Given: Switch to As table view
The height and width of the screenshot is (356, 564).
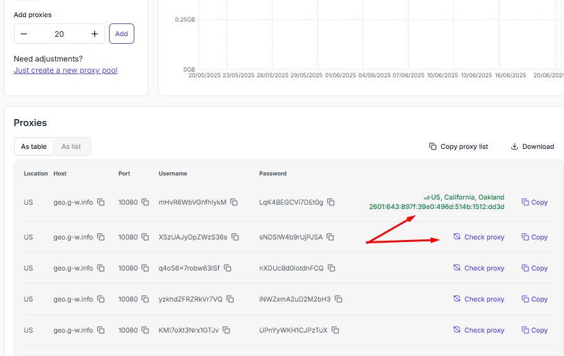Looking at the screenshot, I should 34,146.
